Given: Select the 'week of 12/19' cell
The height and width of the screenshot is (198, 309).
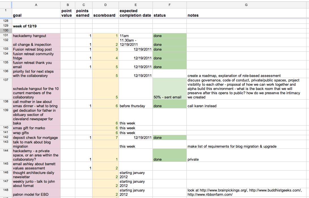Looking at the screenshot, I should (36, 26).
